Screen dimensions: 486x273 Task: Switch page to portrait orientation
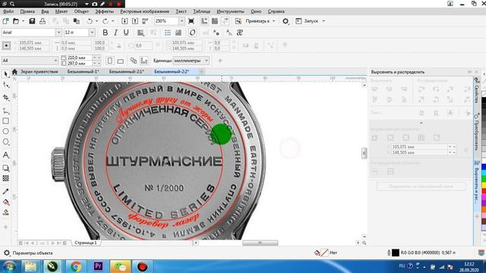point(110,61)
